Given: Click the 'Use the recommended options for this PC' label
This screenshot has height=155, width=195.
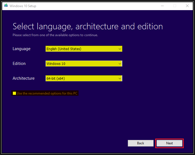Looking at the screenshot, I should coord(47,93).
